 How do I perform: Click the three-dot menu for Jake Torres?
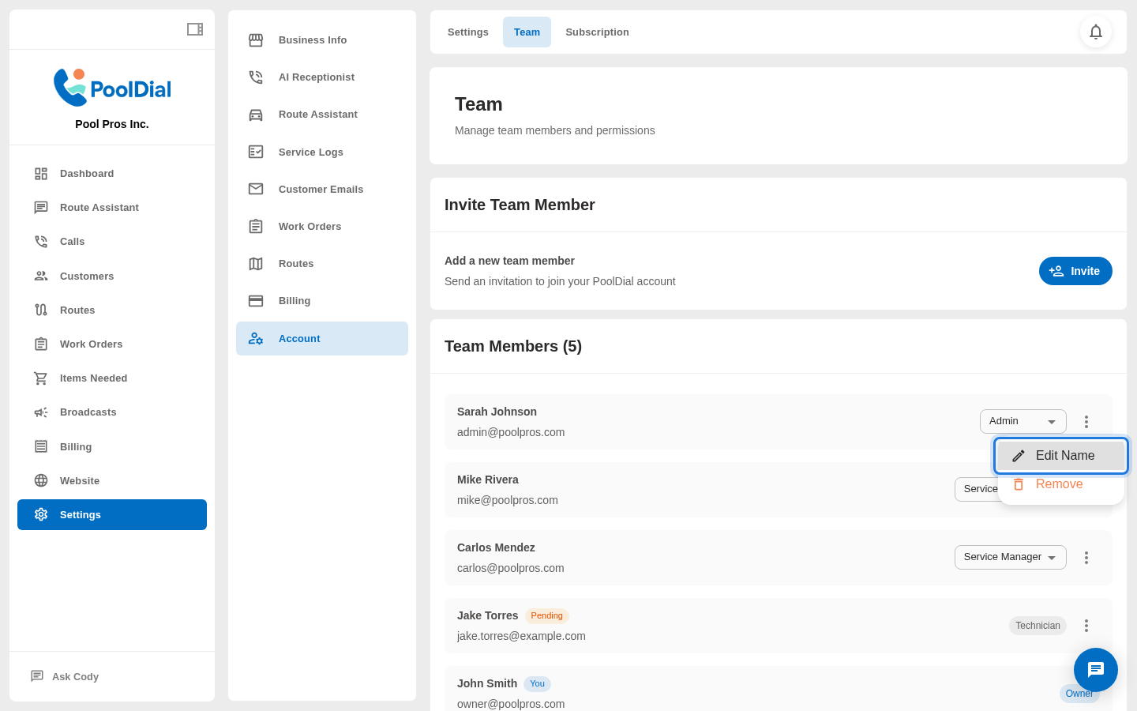1086,626
